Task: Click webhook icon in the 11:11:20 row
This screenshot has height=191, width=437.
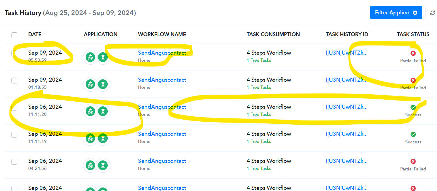Action: 90,111
